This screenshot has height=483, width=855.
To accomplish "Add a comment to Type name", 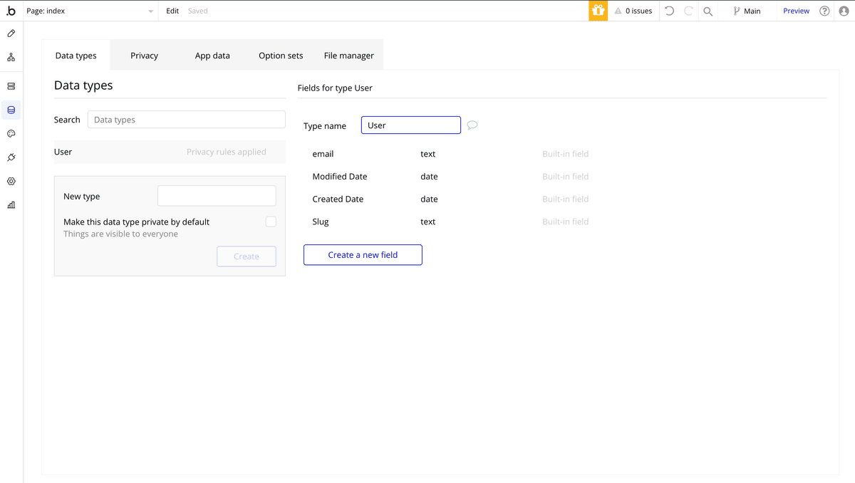I will coord(472,125).
